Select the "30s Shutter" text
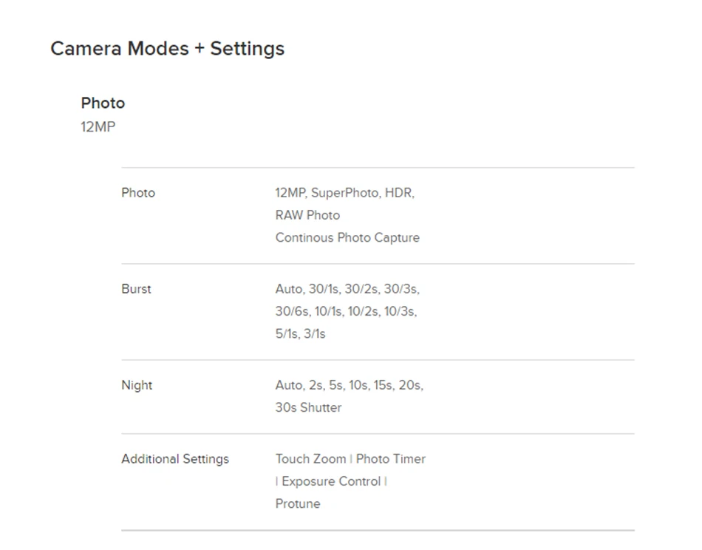The image size is (702, 550). (x=308, y=407)
